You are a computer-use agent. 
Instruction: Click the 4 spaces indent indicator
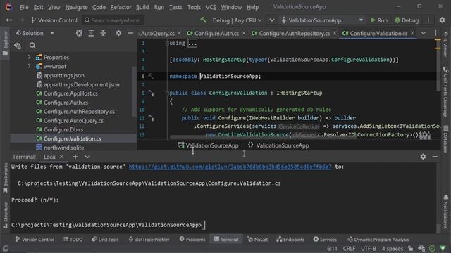pyautogui.click(x=392, y=249)
